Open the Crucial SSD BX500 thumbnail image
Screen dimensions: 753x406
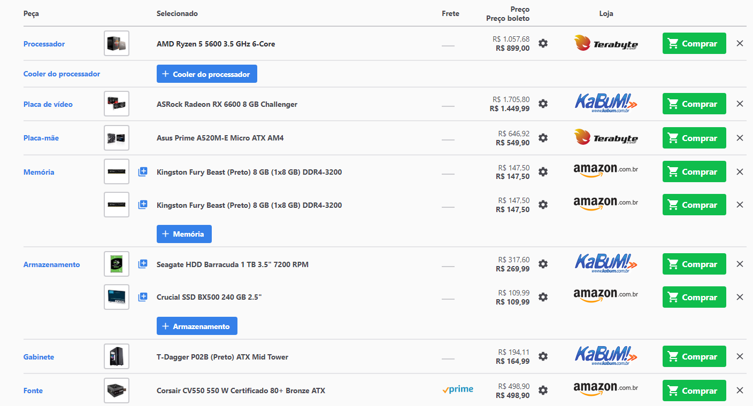[117, 297]
